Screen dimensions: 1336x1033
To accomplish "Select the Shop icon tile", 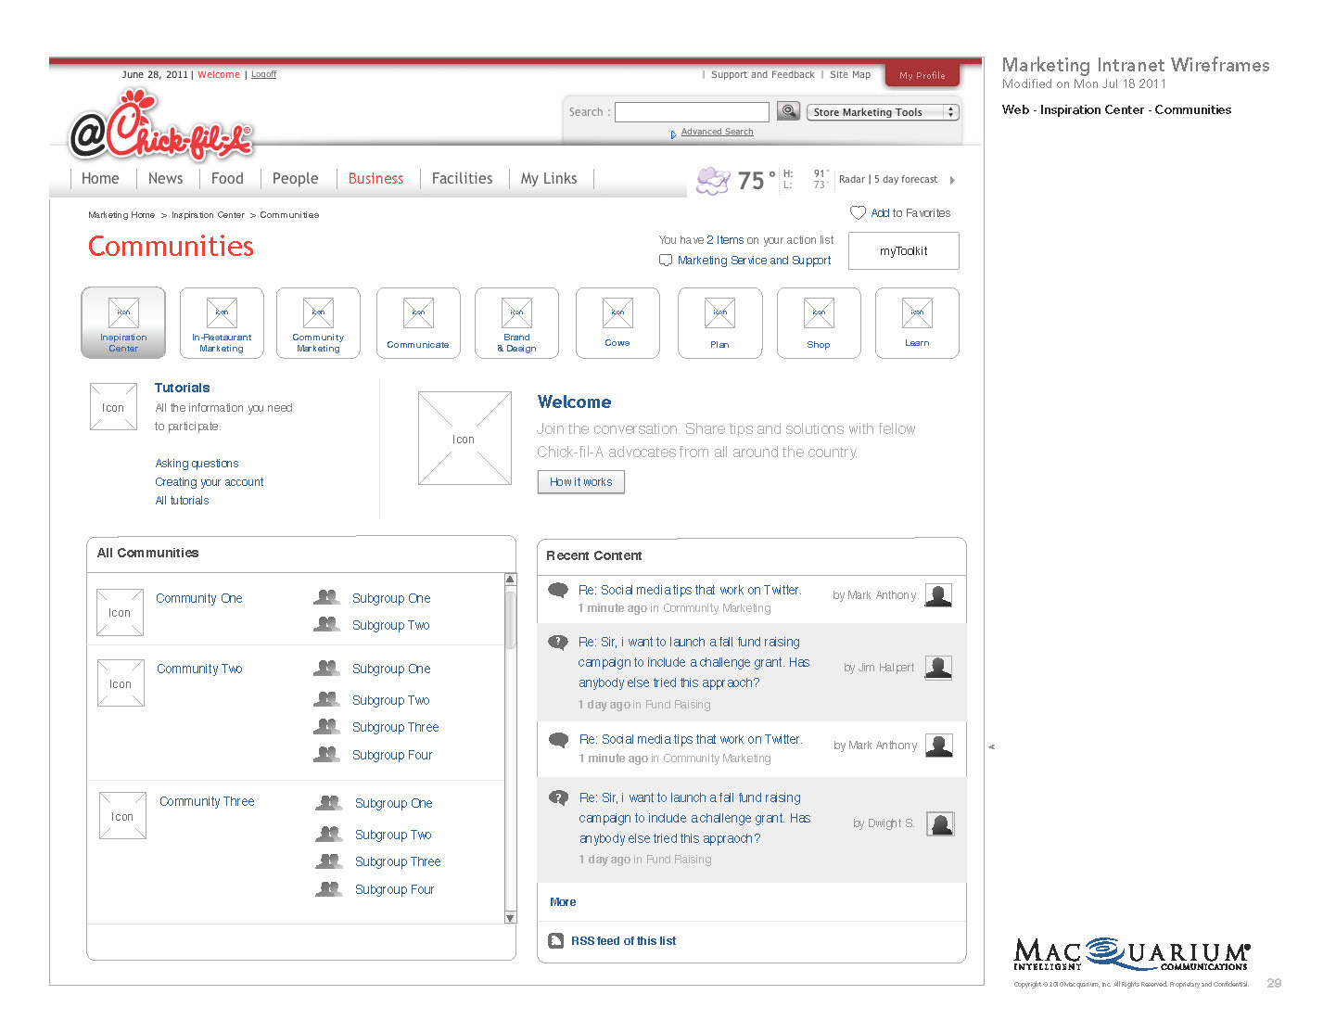I will tap(819, 323).
